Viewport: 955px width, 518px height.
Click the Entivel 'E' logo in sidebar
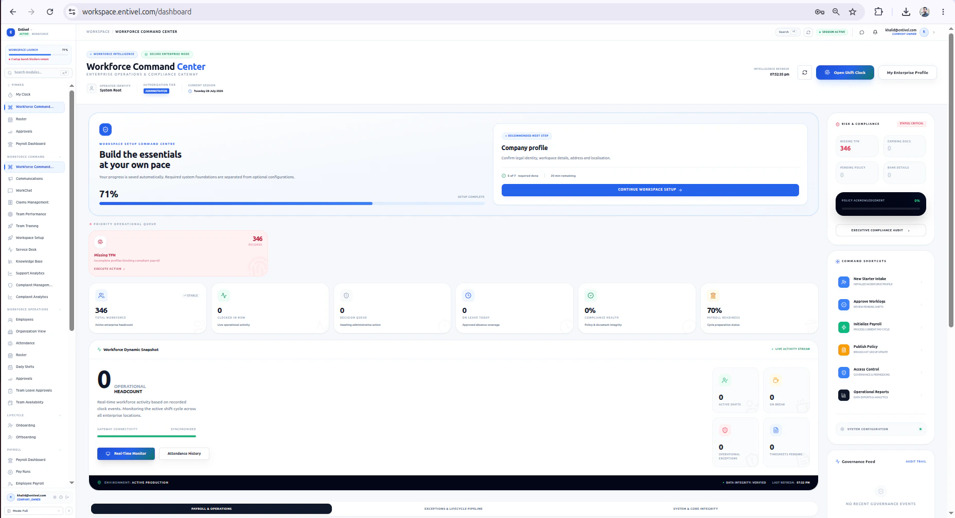(11, 32)
